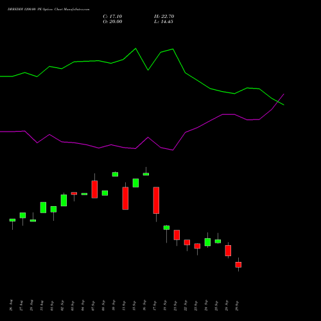Click the tall red candle above 17 Sep

(x=156, y=200)
